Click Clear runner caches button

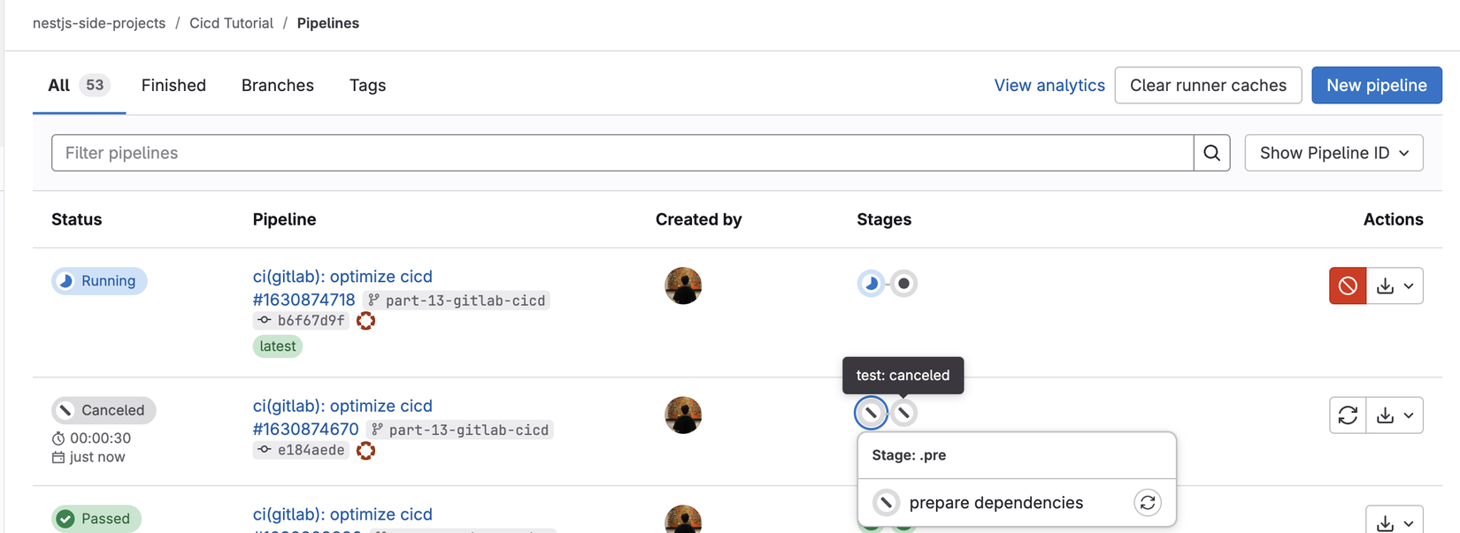[1208, 86]
